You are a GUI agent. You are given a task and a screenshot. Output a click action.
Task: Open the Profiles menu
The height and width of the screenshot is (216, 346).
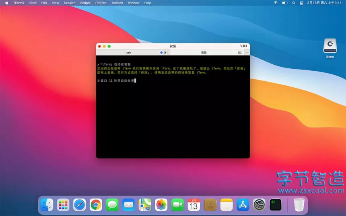click(x=101, y=3)
